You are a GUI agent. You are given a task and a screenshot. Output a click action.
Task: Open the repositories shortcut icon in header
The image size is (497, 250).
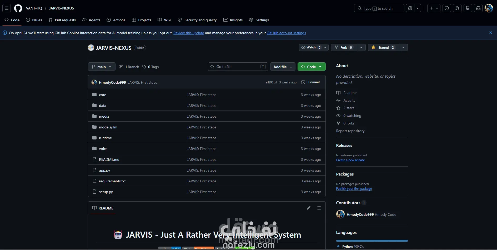click(x=468, y=8)
